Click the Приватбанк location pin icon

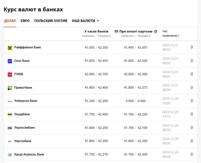[192, 88]
